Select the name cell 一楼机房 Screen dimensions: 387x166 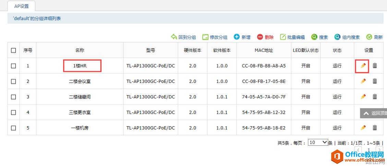click(x=80, y=128)
